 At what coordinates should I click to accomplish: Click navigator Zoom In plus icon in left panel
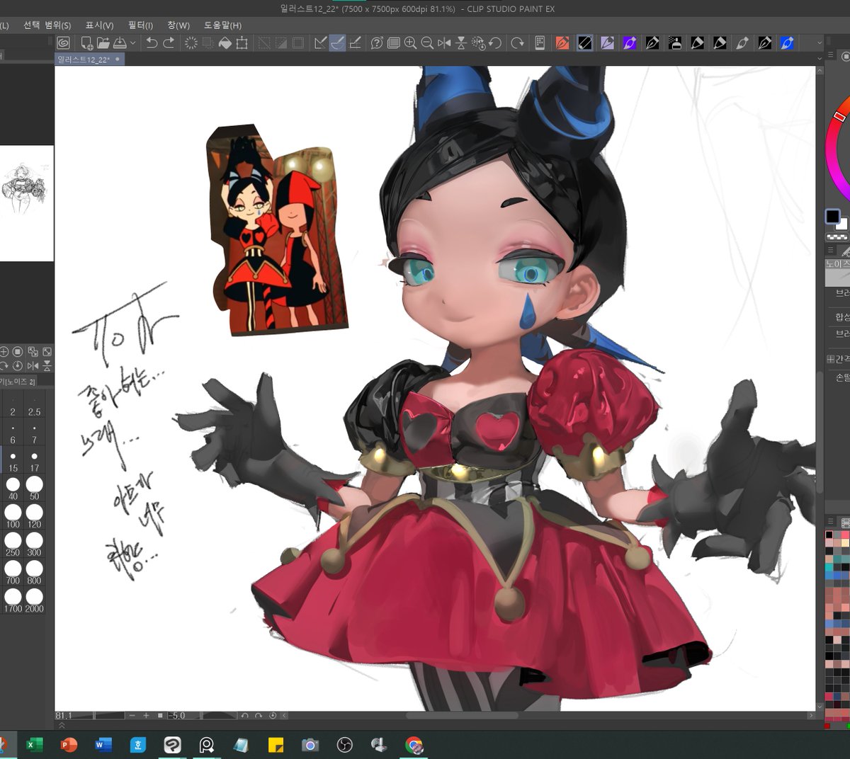pos(4,351)
